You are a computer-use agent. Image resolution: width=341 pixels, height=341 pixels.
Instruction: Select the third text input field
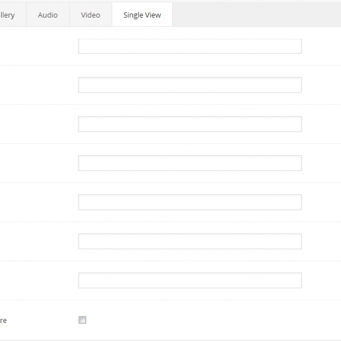point(190,124)
